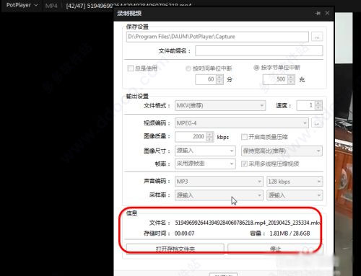Expand the MPEG-4 video codec dropdown
This screenshot has height=276, width=361.
pyautogui.click(x=242, y=123)
